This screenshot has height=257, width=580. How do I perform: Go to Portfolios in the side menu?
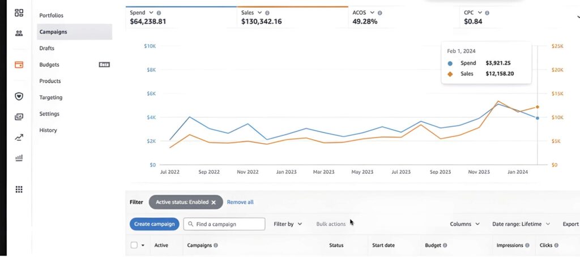coord(52,15)
